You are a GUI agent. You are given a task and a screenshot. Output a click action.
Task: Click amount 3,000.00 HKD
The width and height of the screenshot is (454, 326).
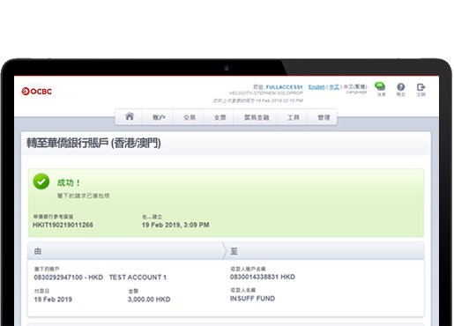pyautogui.click(x=149, y=300)
